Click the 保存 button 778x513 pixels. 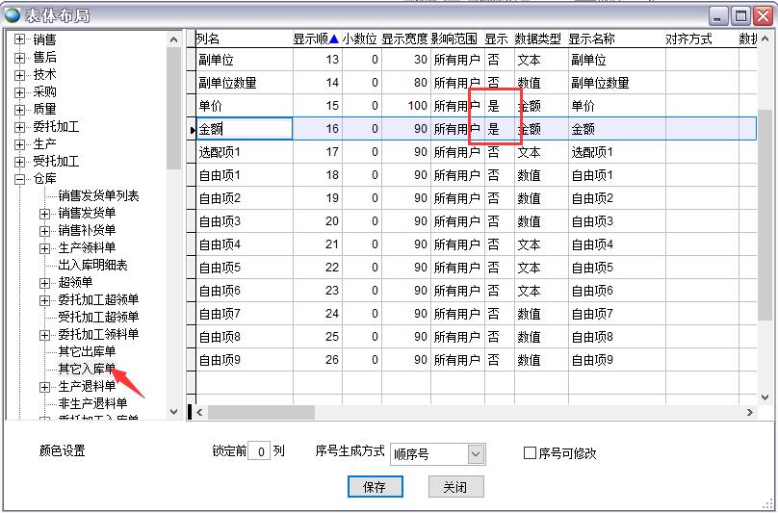point(375,487)
